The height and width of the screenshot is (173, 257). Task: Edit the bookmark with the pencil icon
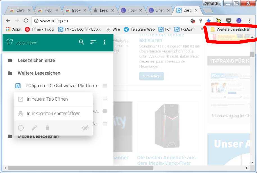34,128
